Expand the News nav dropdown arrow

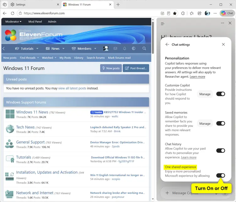tap(63, 49)
